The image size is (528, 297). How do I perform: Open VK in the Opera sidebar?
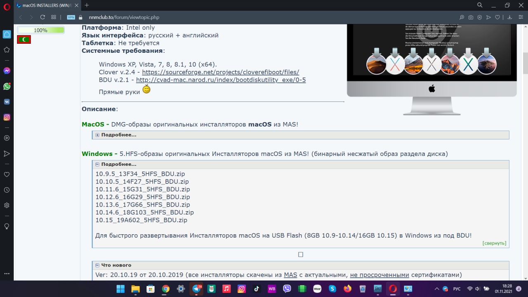pyautogui.click(x=7, y=101)
